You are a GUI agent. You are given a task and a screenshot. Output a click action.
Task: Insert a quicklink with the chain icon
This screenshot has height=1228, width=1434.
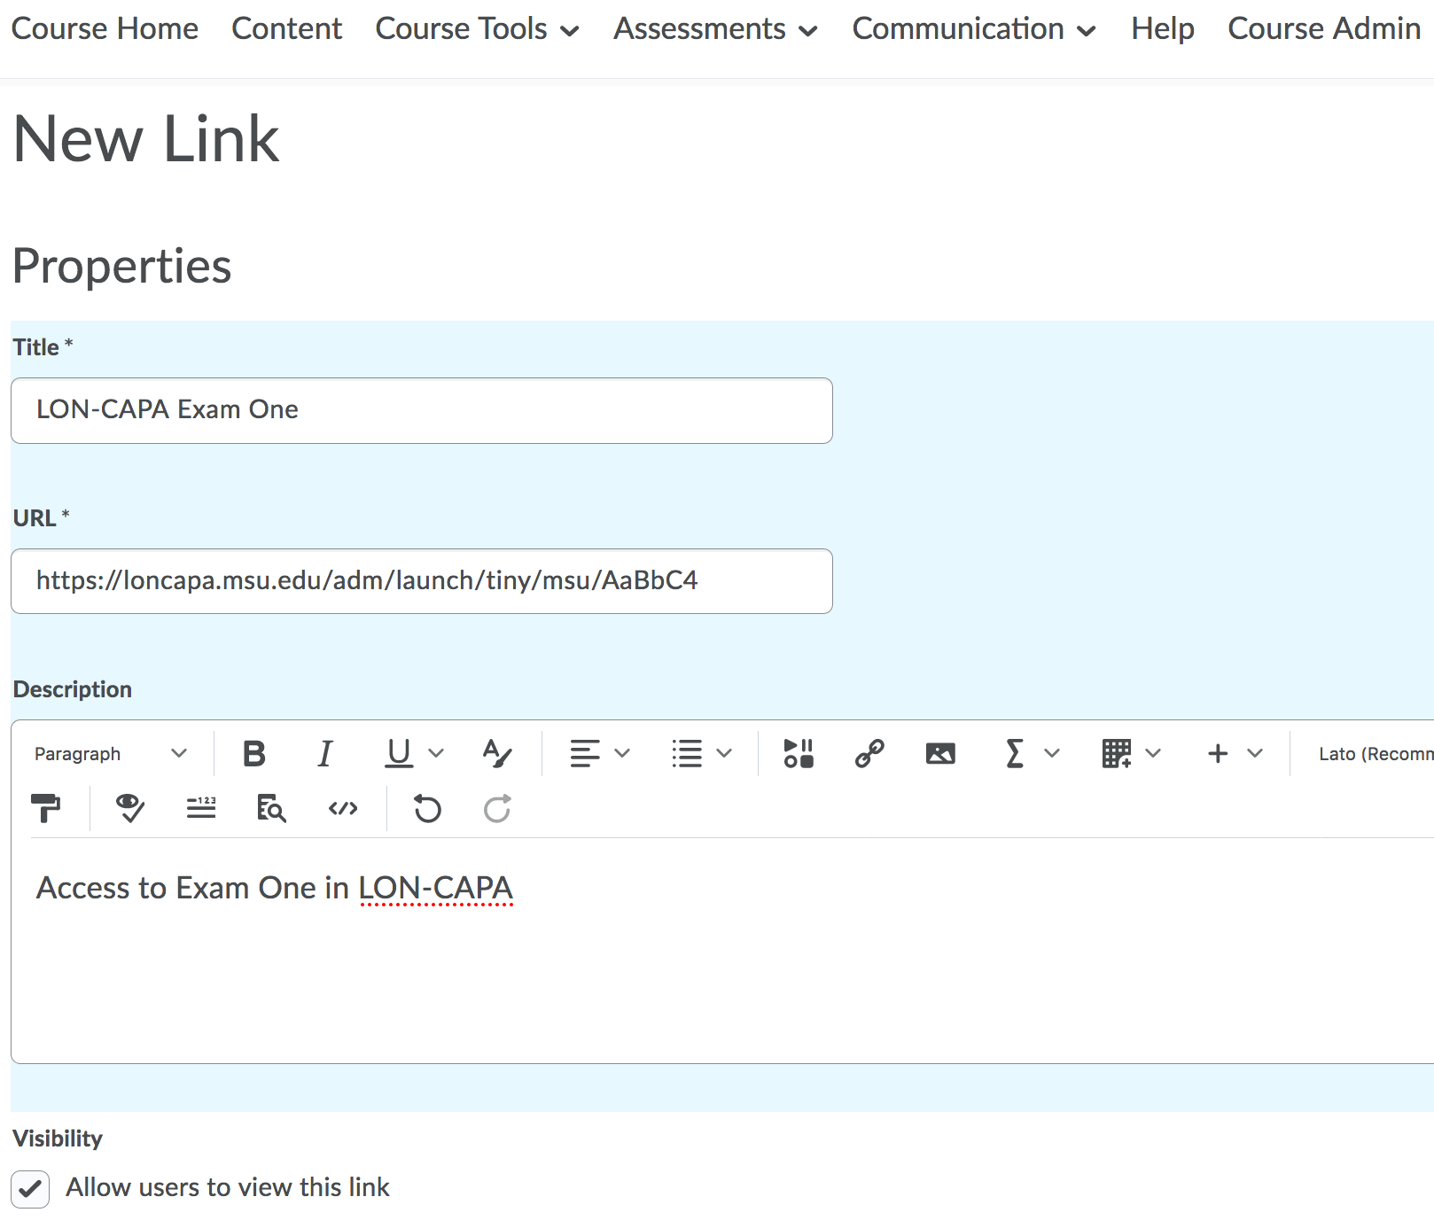pos(869,754)
